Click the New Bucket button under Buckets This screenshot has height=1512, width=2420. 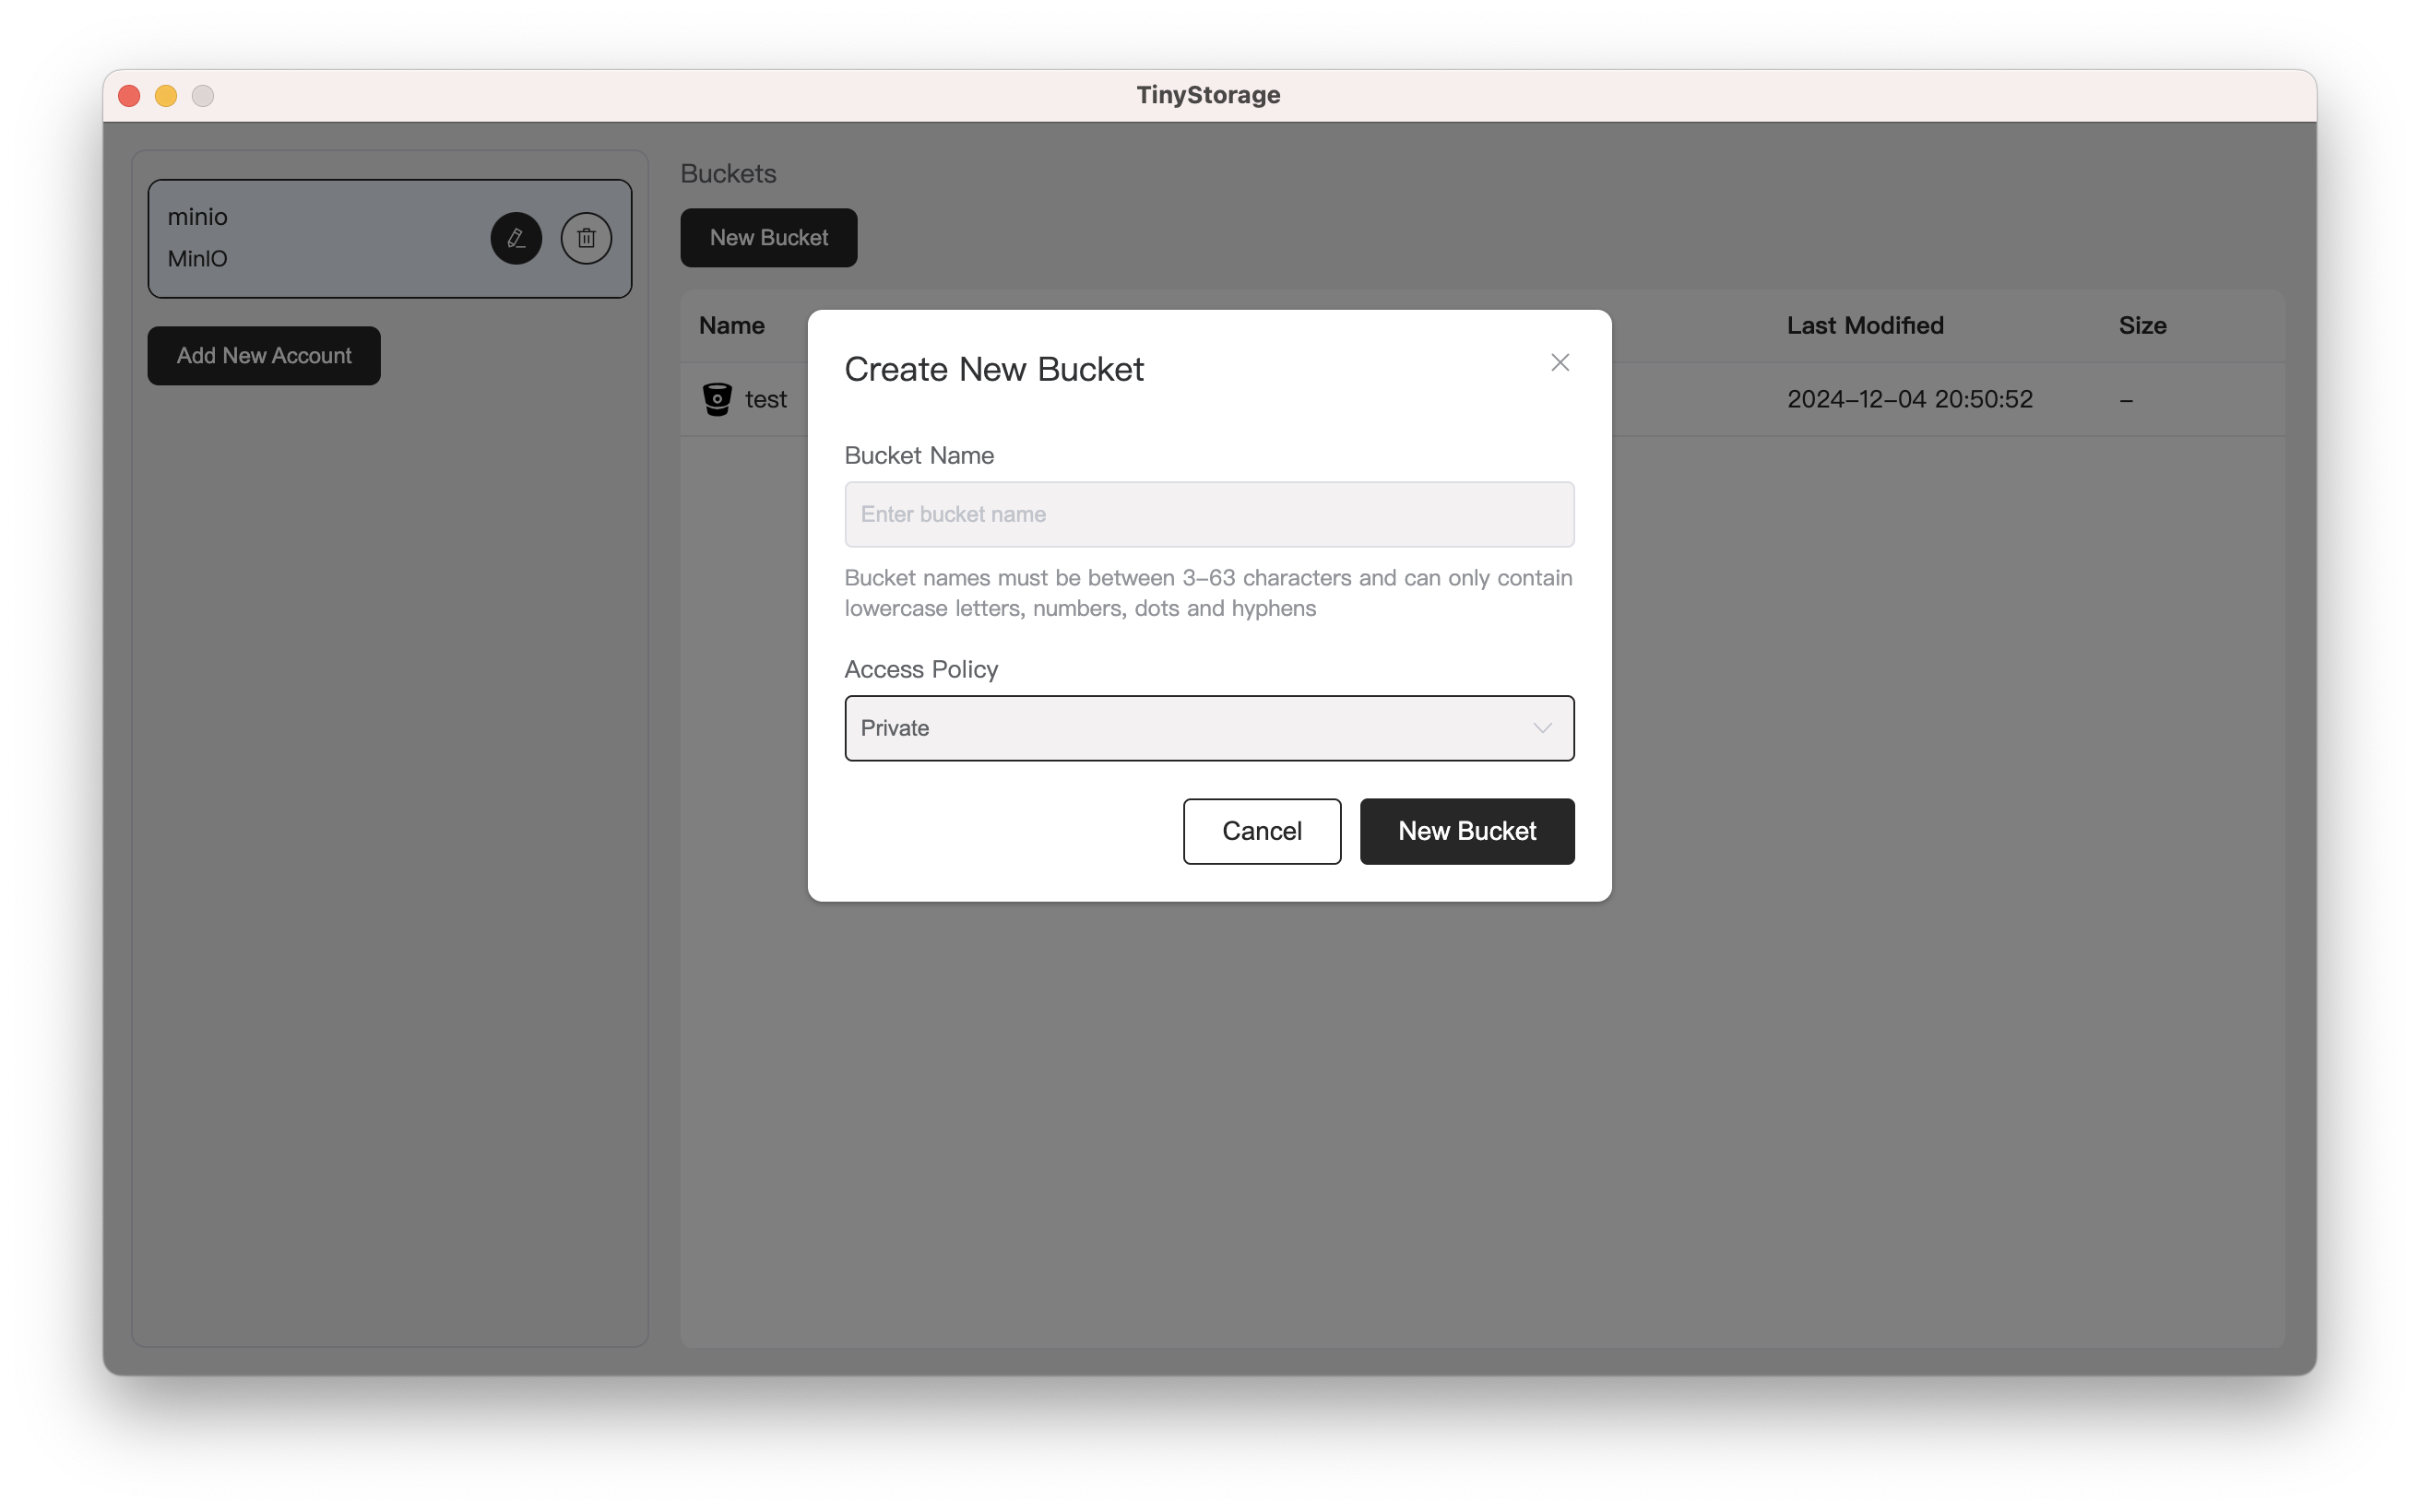[x=768, y=238]
